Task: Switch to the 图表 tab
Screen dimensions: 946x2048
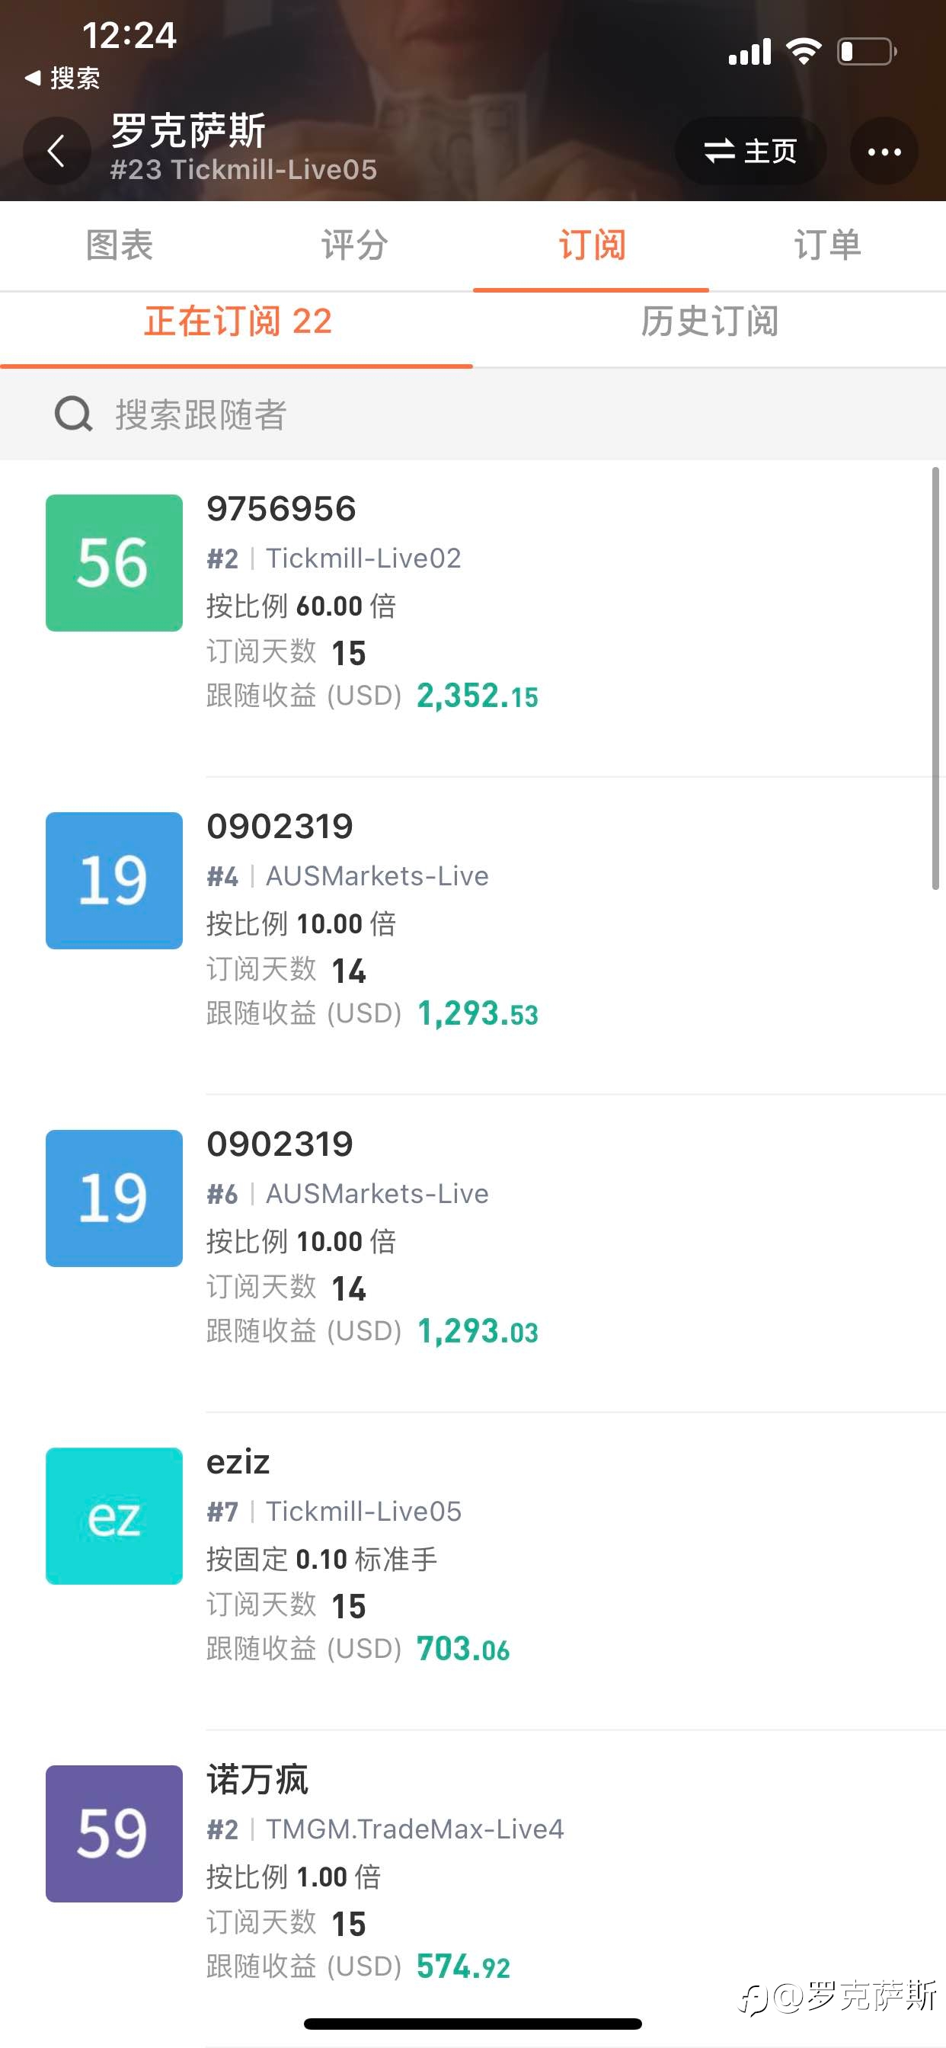Action: (x=119, y=245)
